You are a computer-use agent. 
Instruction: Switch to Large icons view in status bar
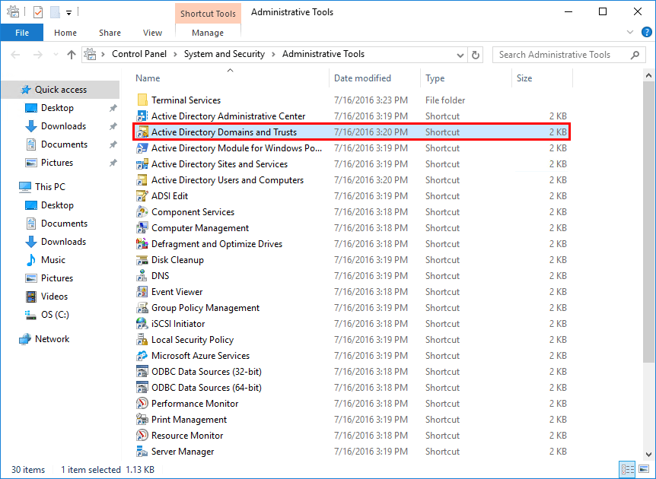pos(645,469)
